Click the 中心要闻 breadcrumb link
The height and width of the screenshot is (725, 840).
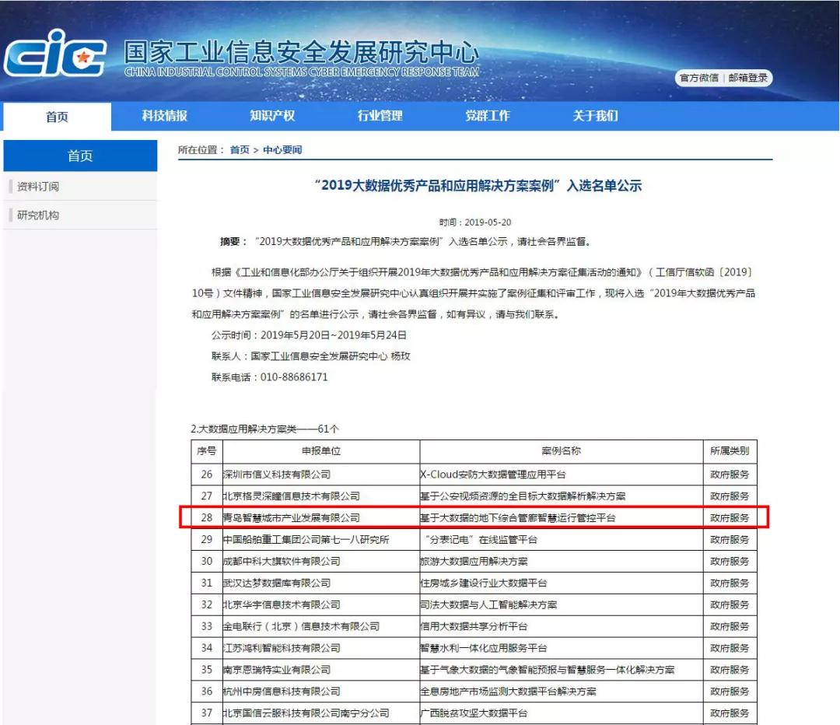282,150
